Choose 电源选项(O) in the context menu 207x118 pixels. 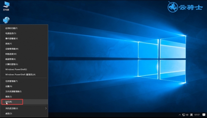(25, 33)
